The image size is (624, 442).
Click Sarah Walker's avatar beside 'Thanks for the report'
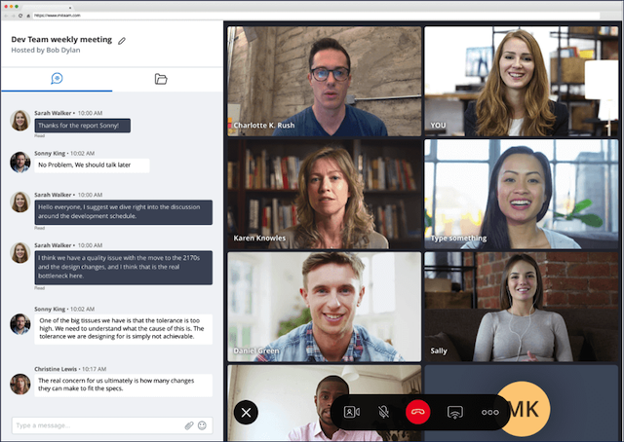[x=19, y=121]
